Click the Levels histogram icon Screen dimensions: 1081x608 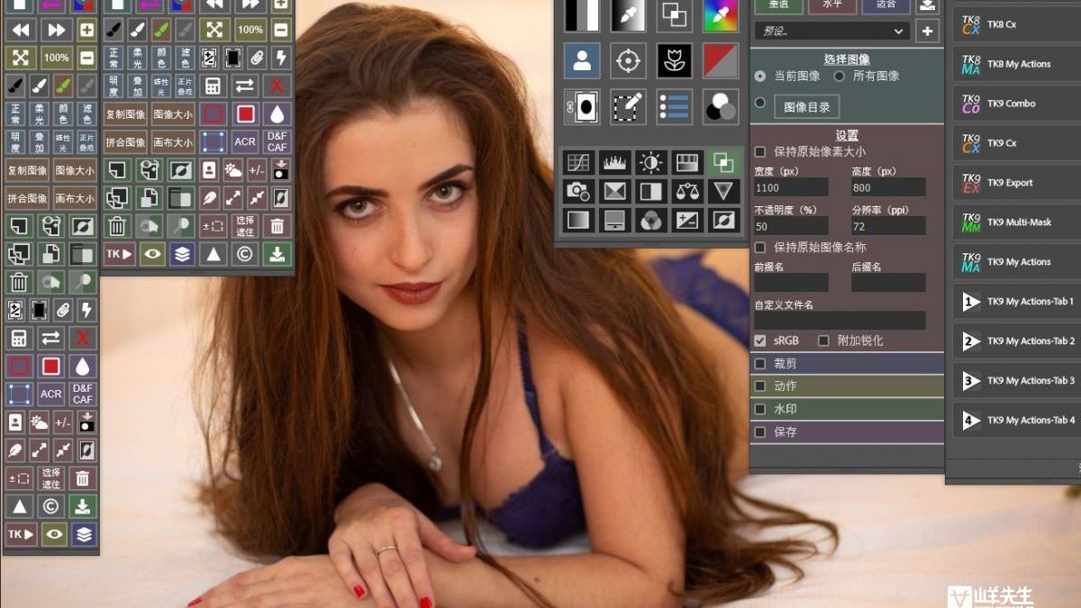pos(613,162)
